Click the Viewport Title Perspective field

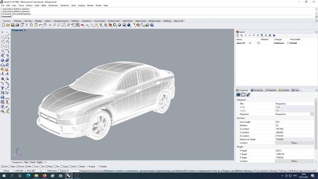[294, 104]
